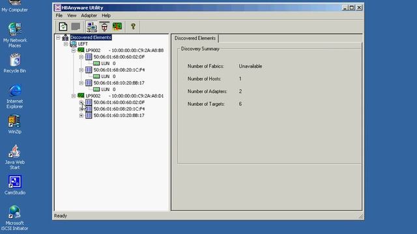
Task: Select LP9002 adapter 10:00:00:00:C9:2A:A8:D1
Action: (x=124, y=96)
